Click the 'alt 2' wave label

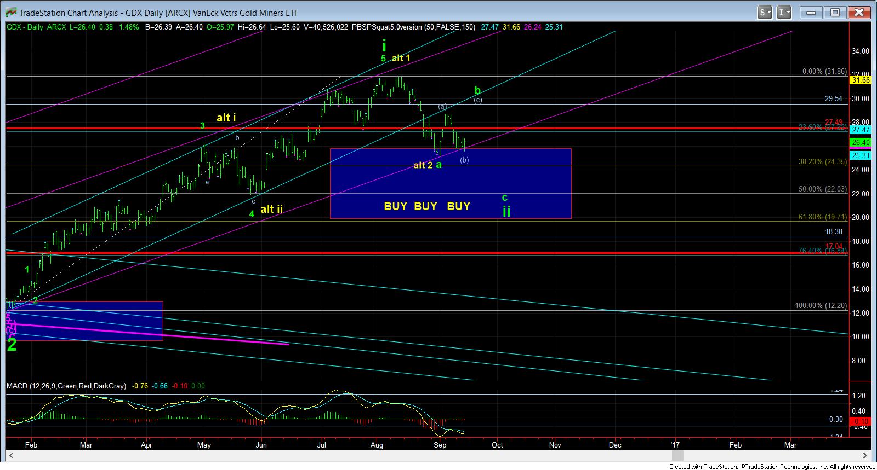point(423,165)
